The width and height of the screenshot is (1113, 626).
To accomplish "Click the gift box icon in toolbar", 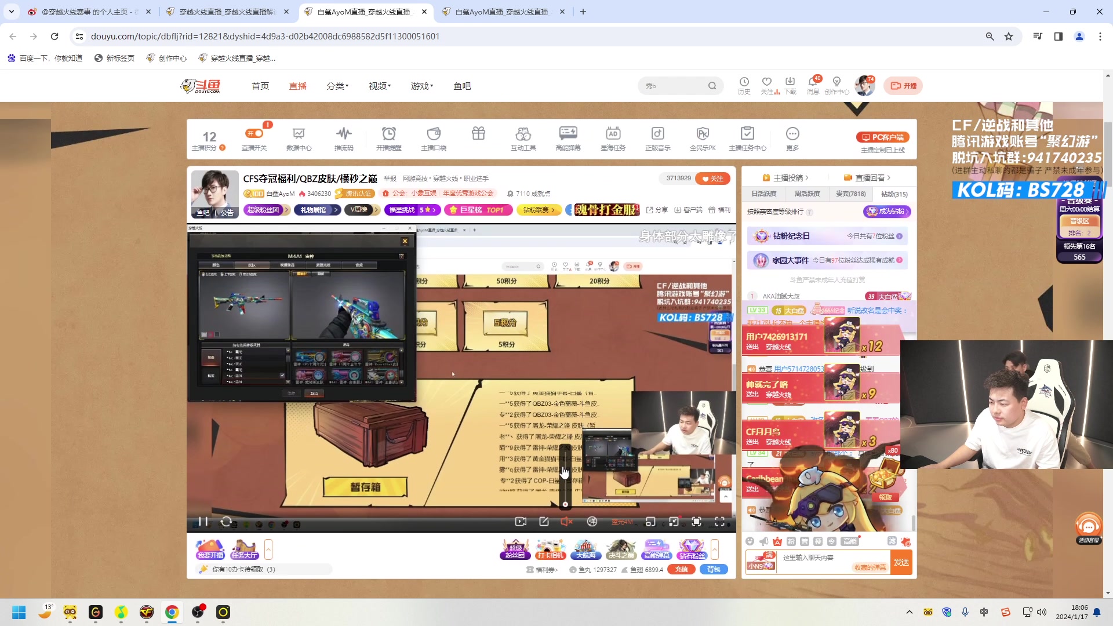I will 478,134.
